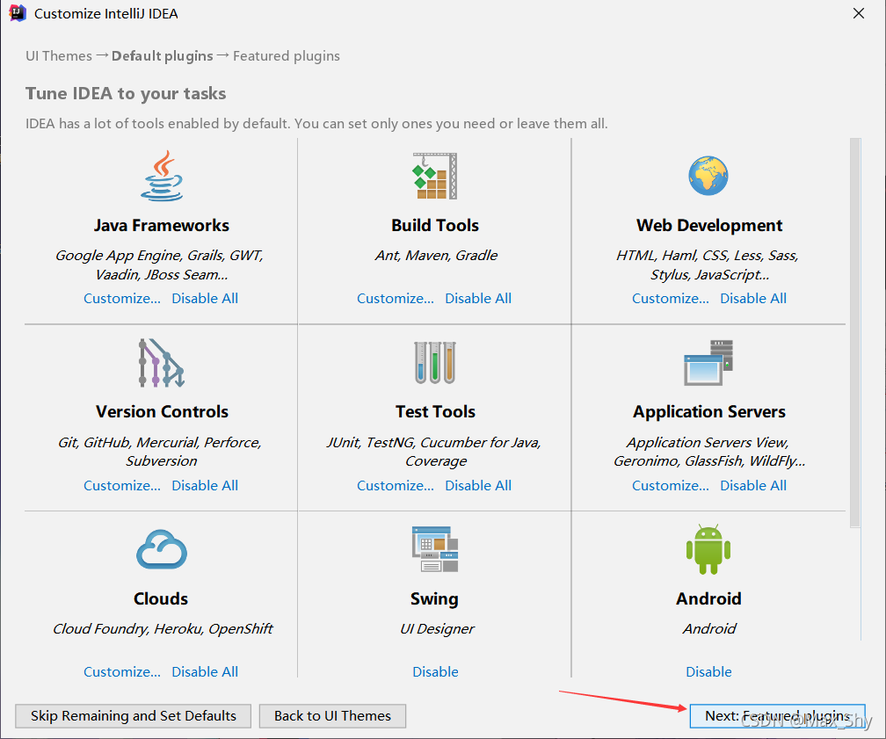Click the Application Servers heading
Screen dimensions: 886x739
coord(709,412)
